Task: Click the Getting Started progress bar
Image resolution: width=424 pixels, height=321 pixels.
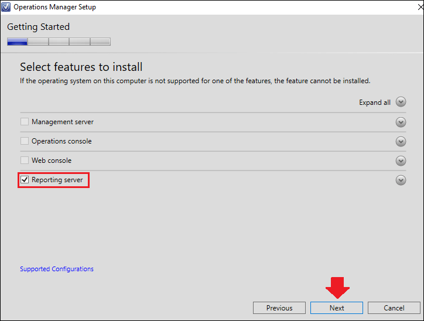Action: (x=59, y=42)
